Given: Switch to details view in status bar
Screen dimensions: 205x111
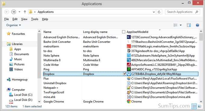Looking at the screenshot, I should point(194,106).
